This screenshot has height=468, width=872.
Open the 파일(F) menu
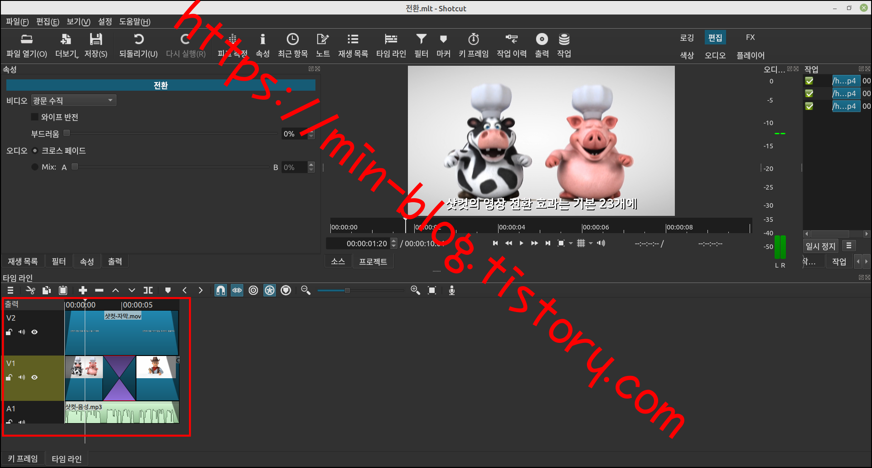point(17,22)
